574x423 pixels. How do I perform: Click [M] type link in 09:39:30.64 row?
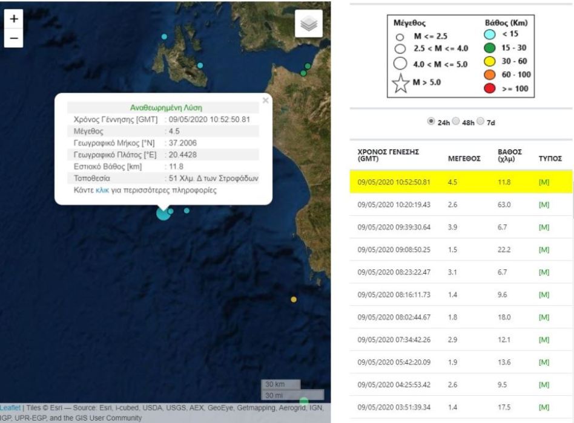click(x=544, y=227)
